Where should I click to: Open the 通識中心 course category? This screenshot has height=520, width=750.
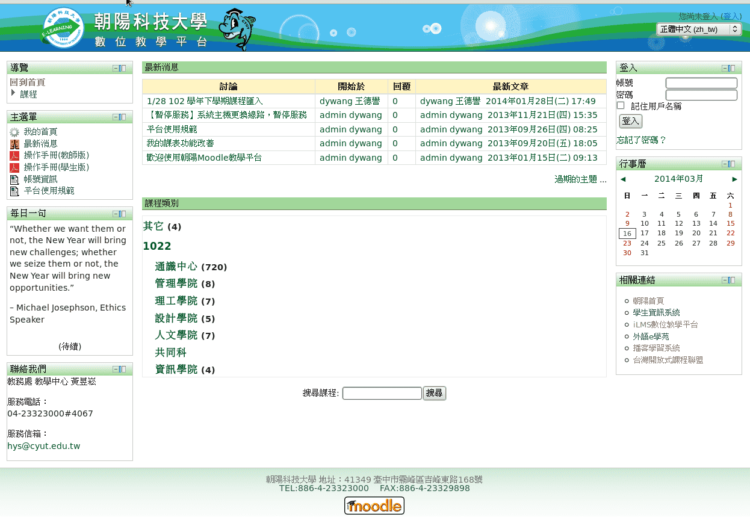[176, 267]
